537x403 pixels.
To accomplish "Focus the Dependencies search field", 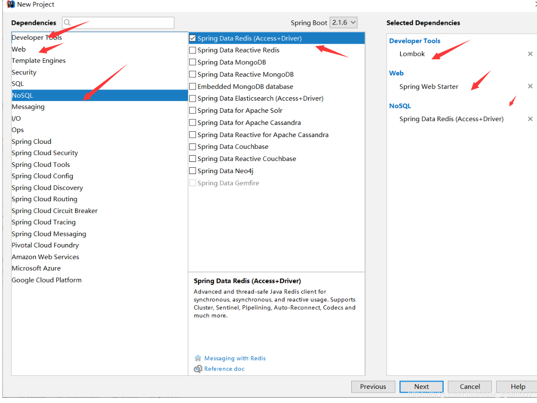I will point(118,22).
